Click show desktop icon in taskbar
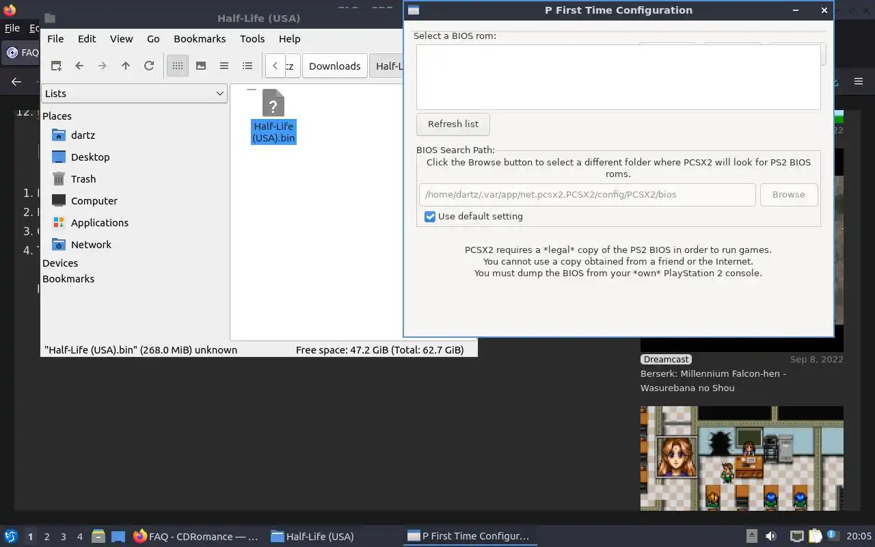875x547 pixels. (x=118, y=537)
